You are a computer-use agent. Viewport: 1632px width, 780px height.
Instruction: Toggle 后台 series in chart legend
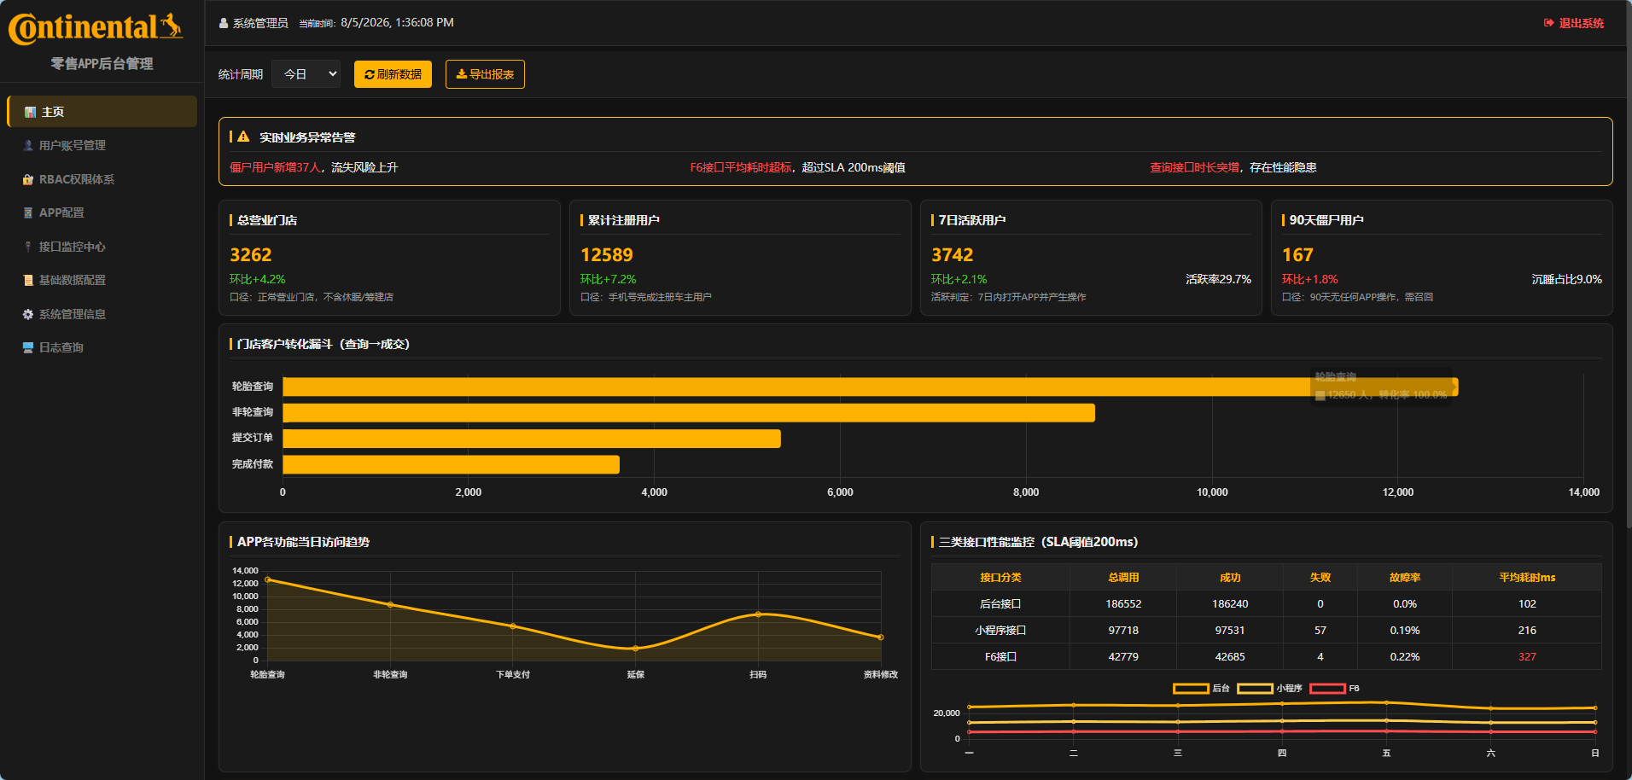pos(1202,689)
